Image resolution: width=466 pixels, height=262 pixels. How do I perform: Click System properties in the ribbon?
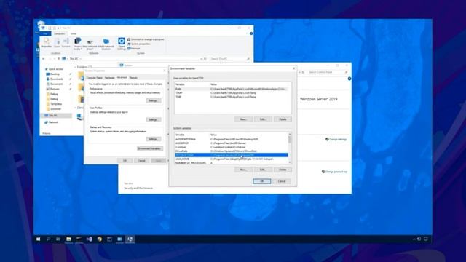coord(139,44)
